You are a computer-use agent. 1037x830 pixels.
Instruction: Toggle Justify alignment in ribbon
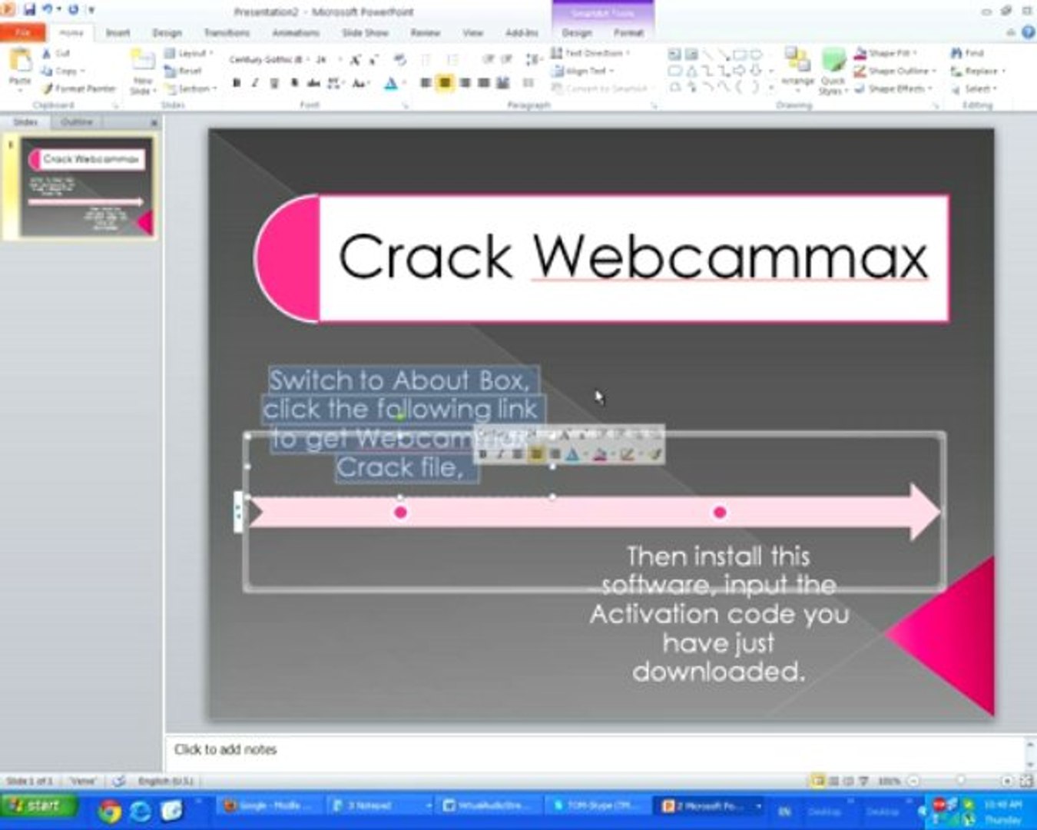[484, 83]
